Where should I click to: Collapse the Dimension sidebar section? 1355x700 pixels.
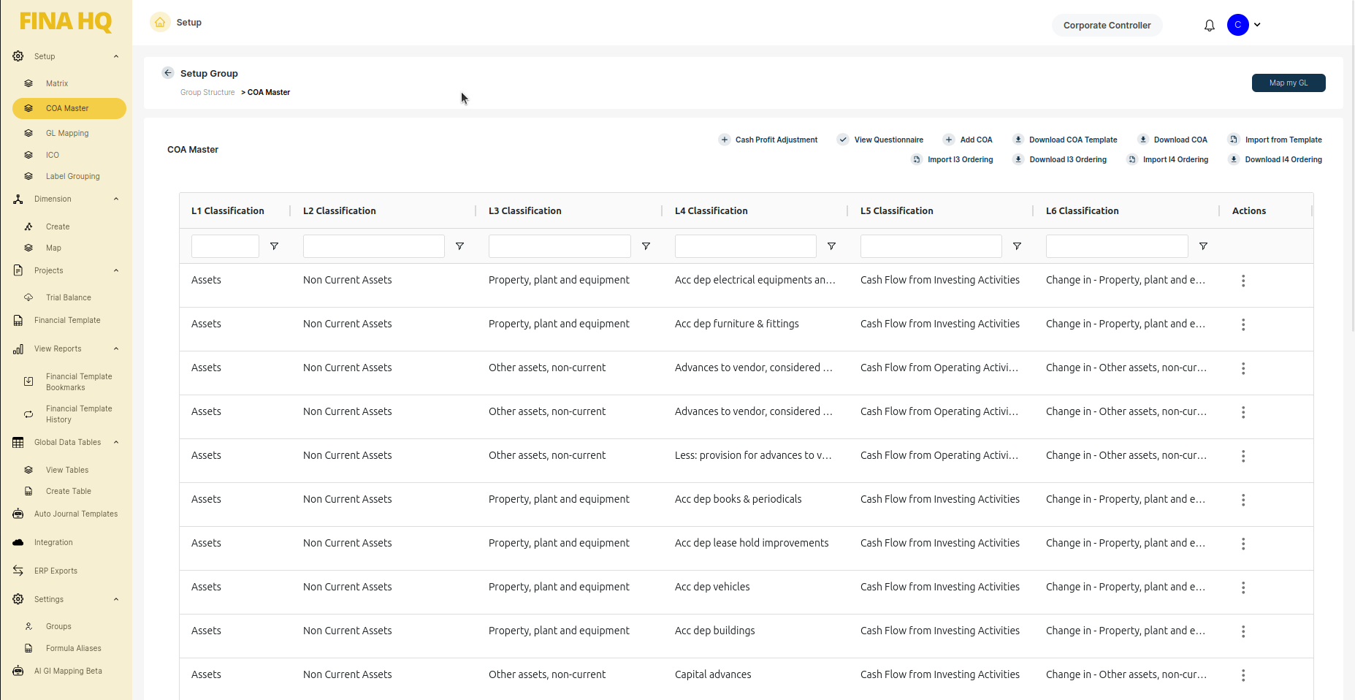[116, 199]
